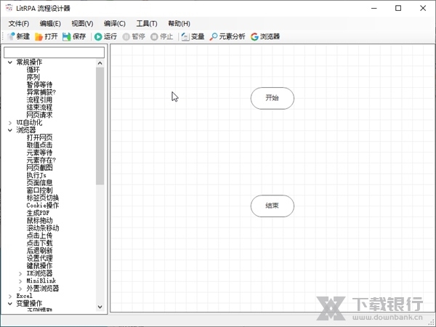
Task: Expand the MiniBlink subnode
Action: tap(20, 281)
